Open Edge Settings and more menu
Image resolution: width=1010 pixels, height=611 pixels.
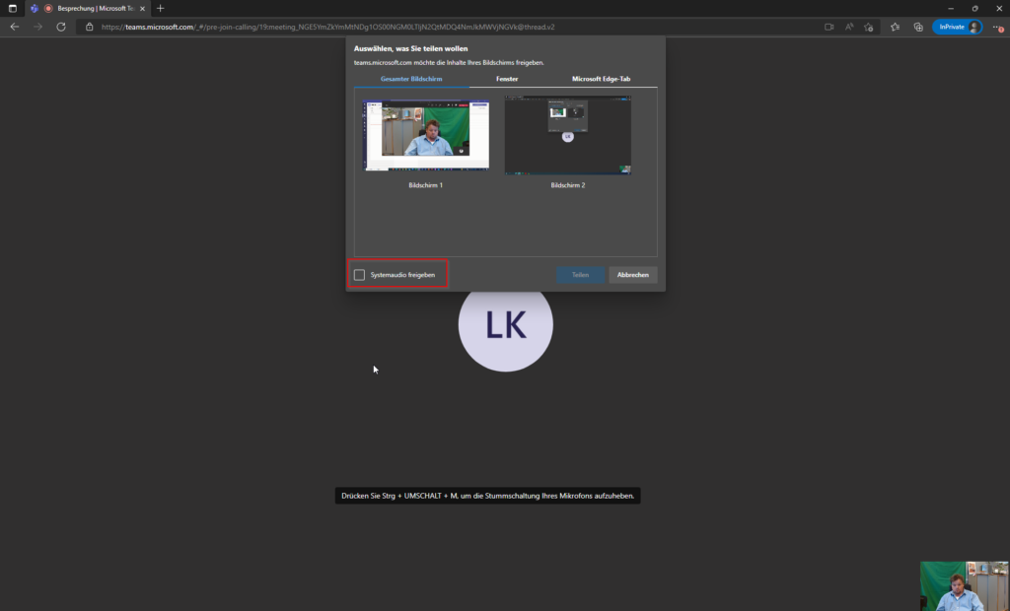tap(998, 27)
